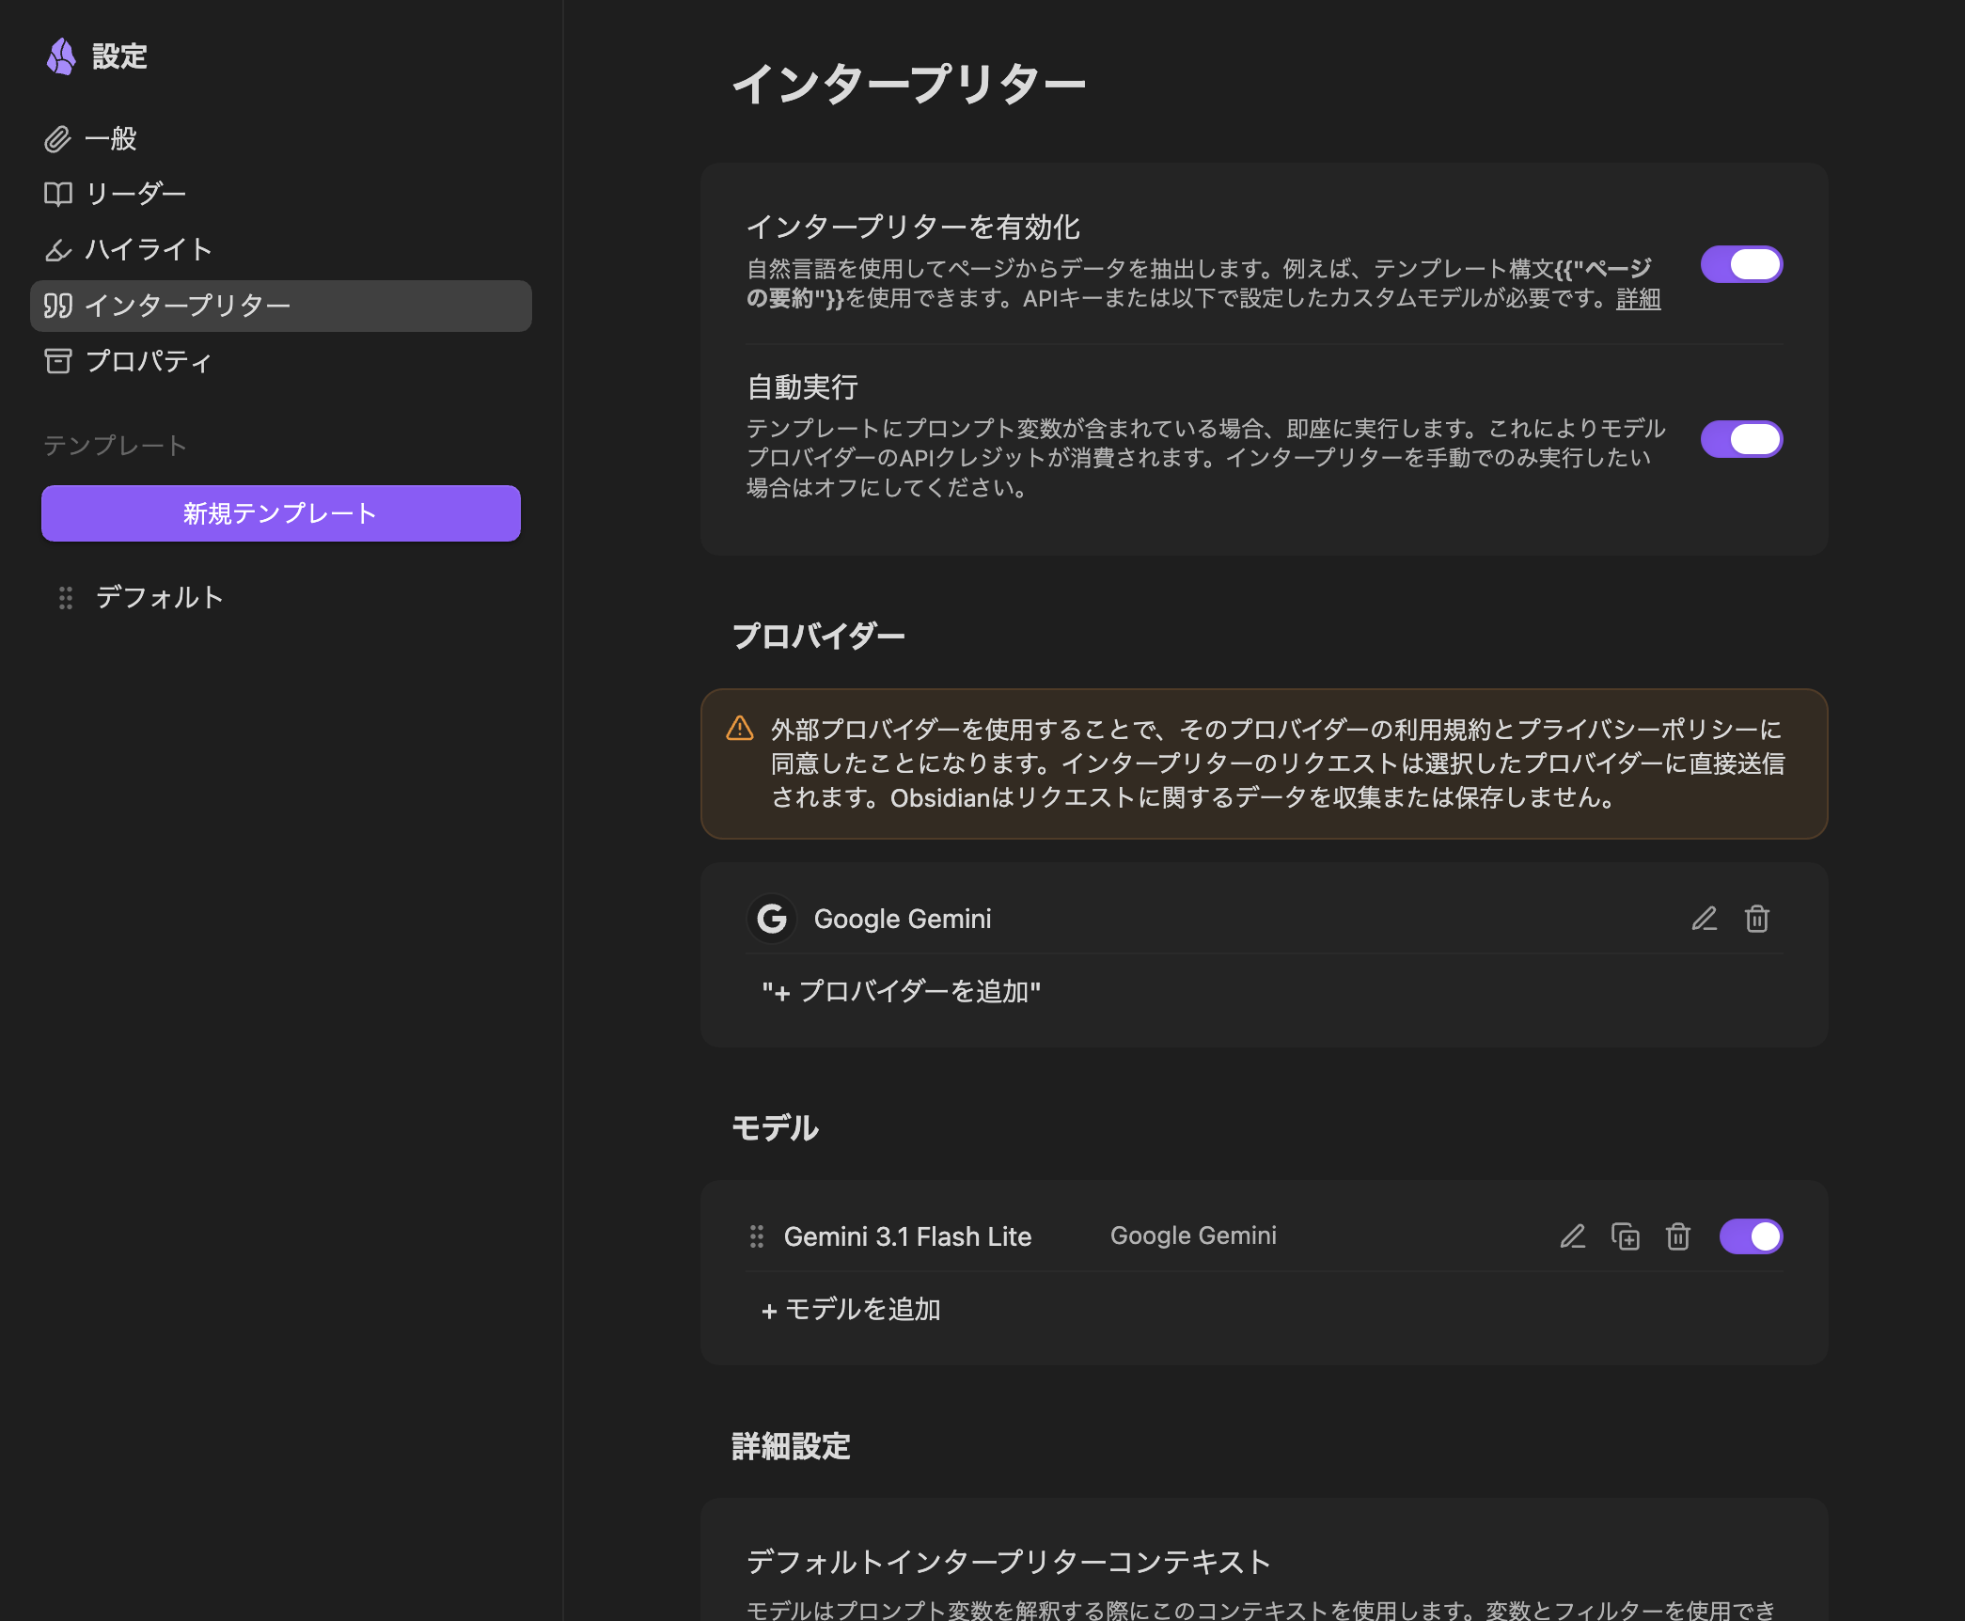Click the warning triangle icon in provider notice
Image resolution: width=1965 pixels, height=1621 pixels.
(x=740, y=729)
